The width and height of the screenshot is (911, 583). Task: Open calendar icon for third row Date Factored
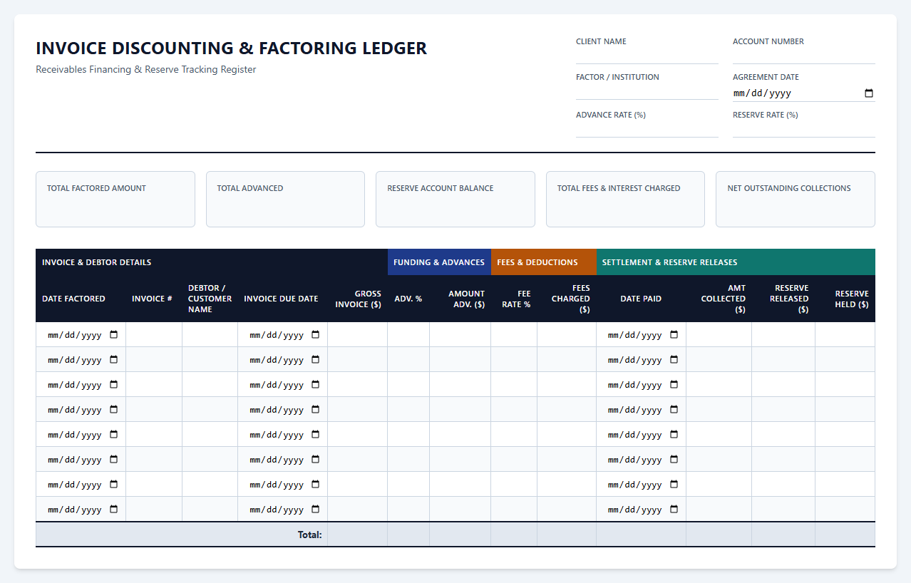click(x=114, y=384)
